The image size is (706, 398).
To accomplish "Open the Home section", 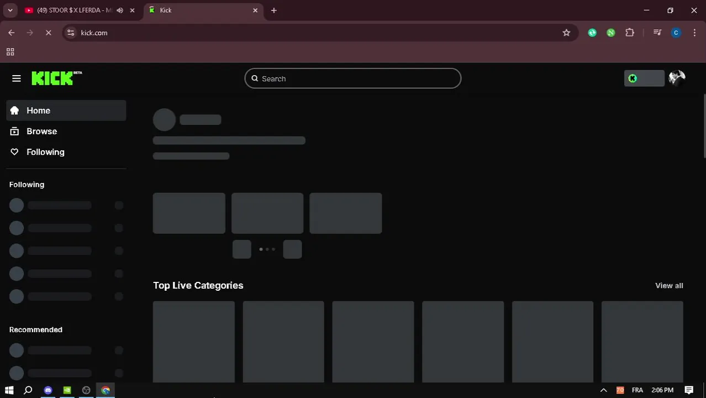I will [66, 111].
